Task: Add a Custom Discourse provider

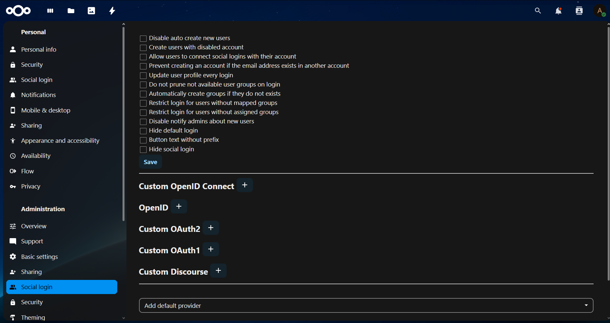Action: pyautogui.click(x=218, y=271)
